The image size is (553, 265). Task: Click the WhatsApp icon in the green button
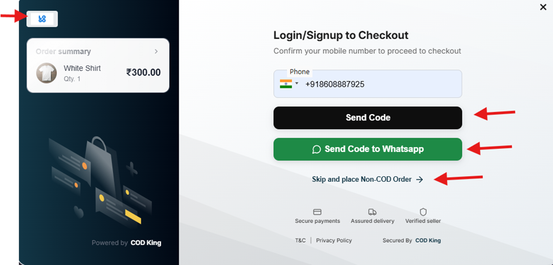click(x=316, y=149)
